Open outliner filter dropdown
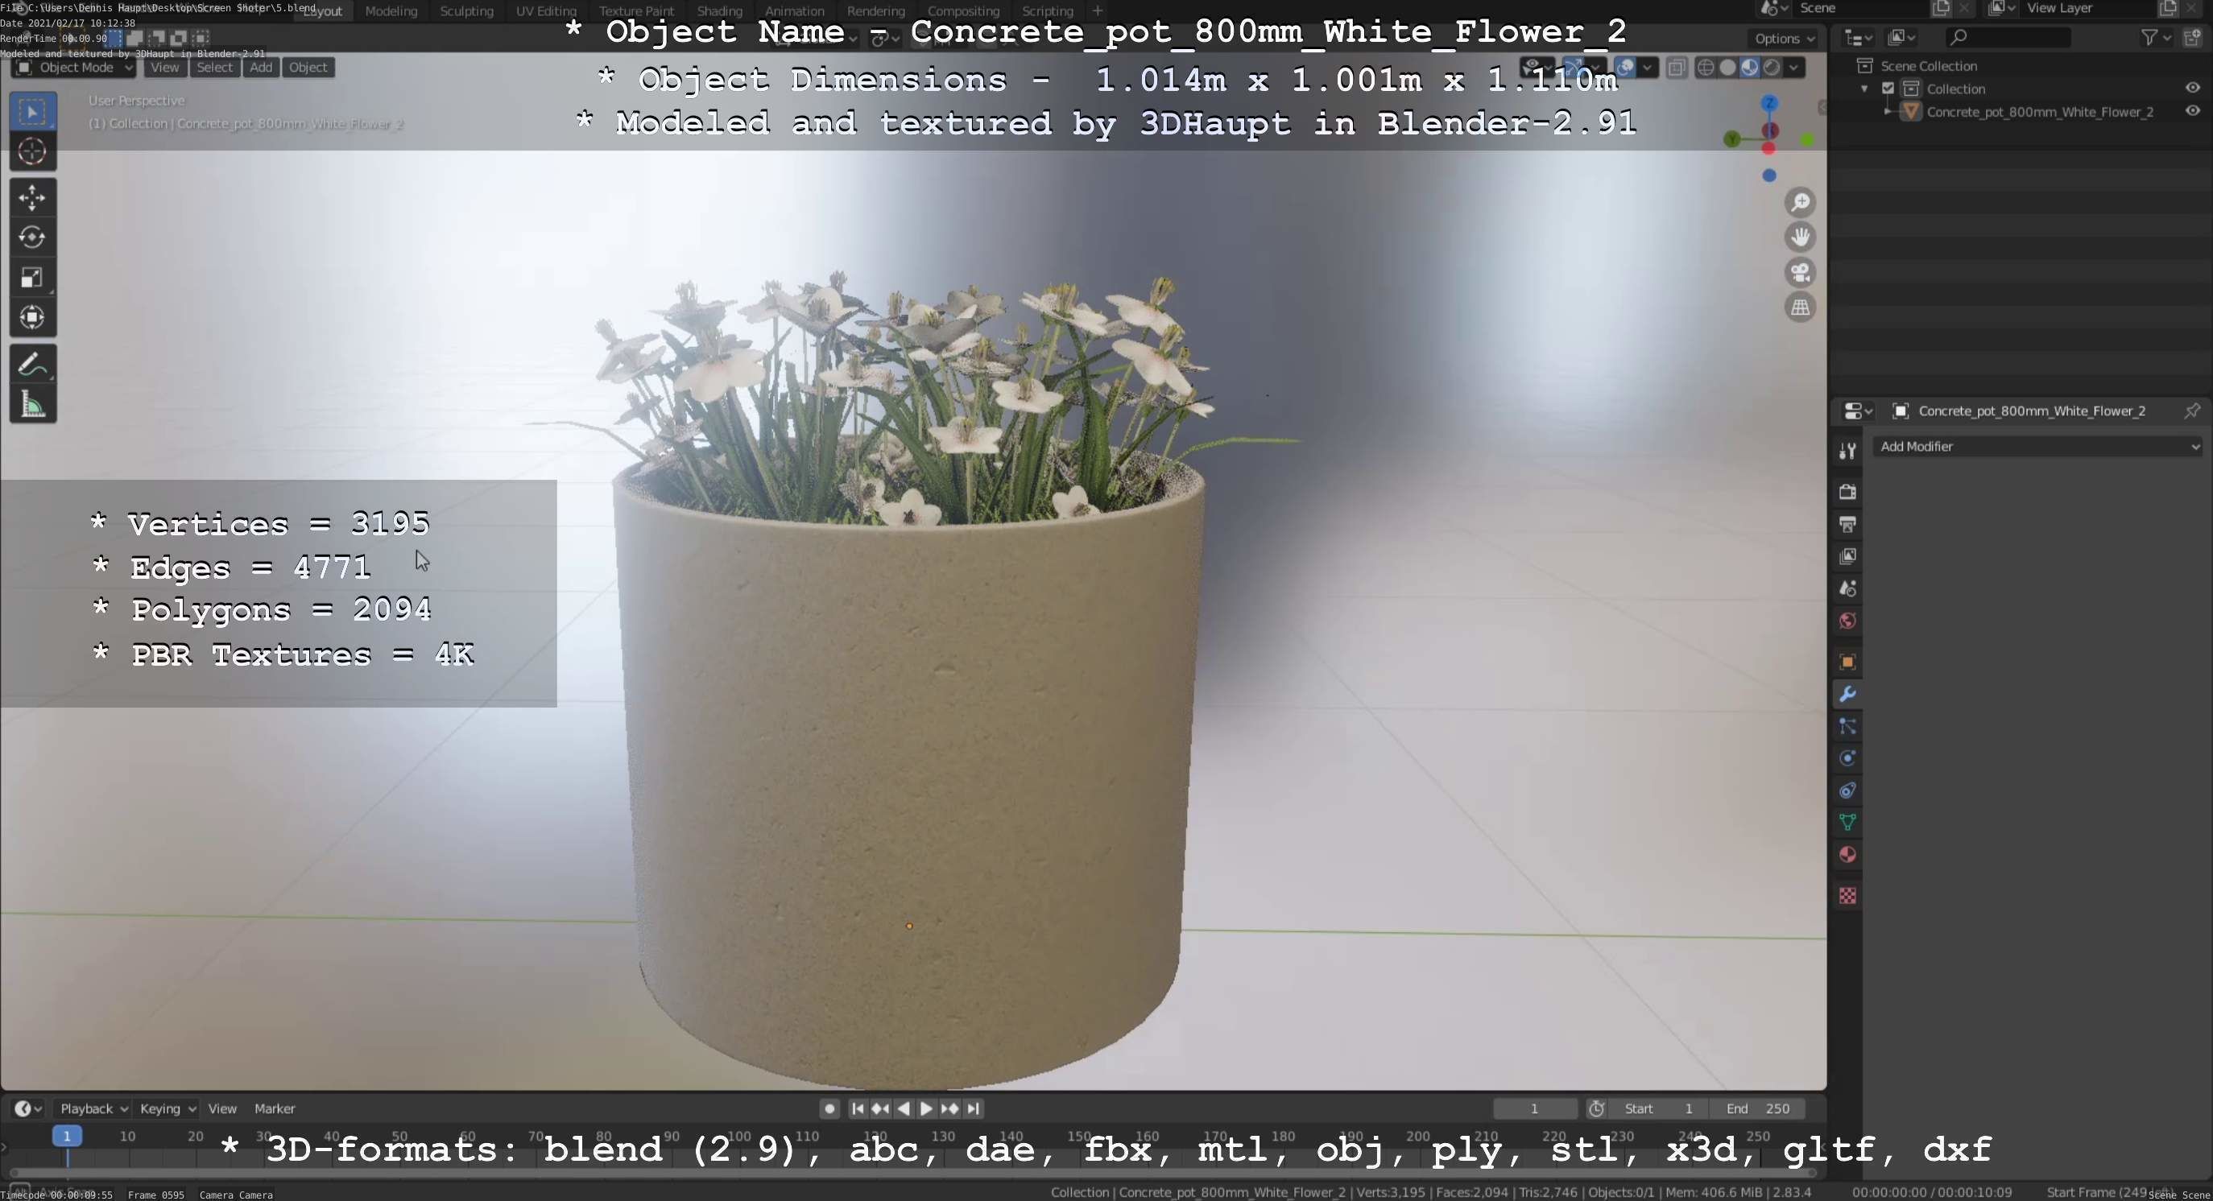This screenshot has width=2213, height=1201. pos(2156,38)
